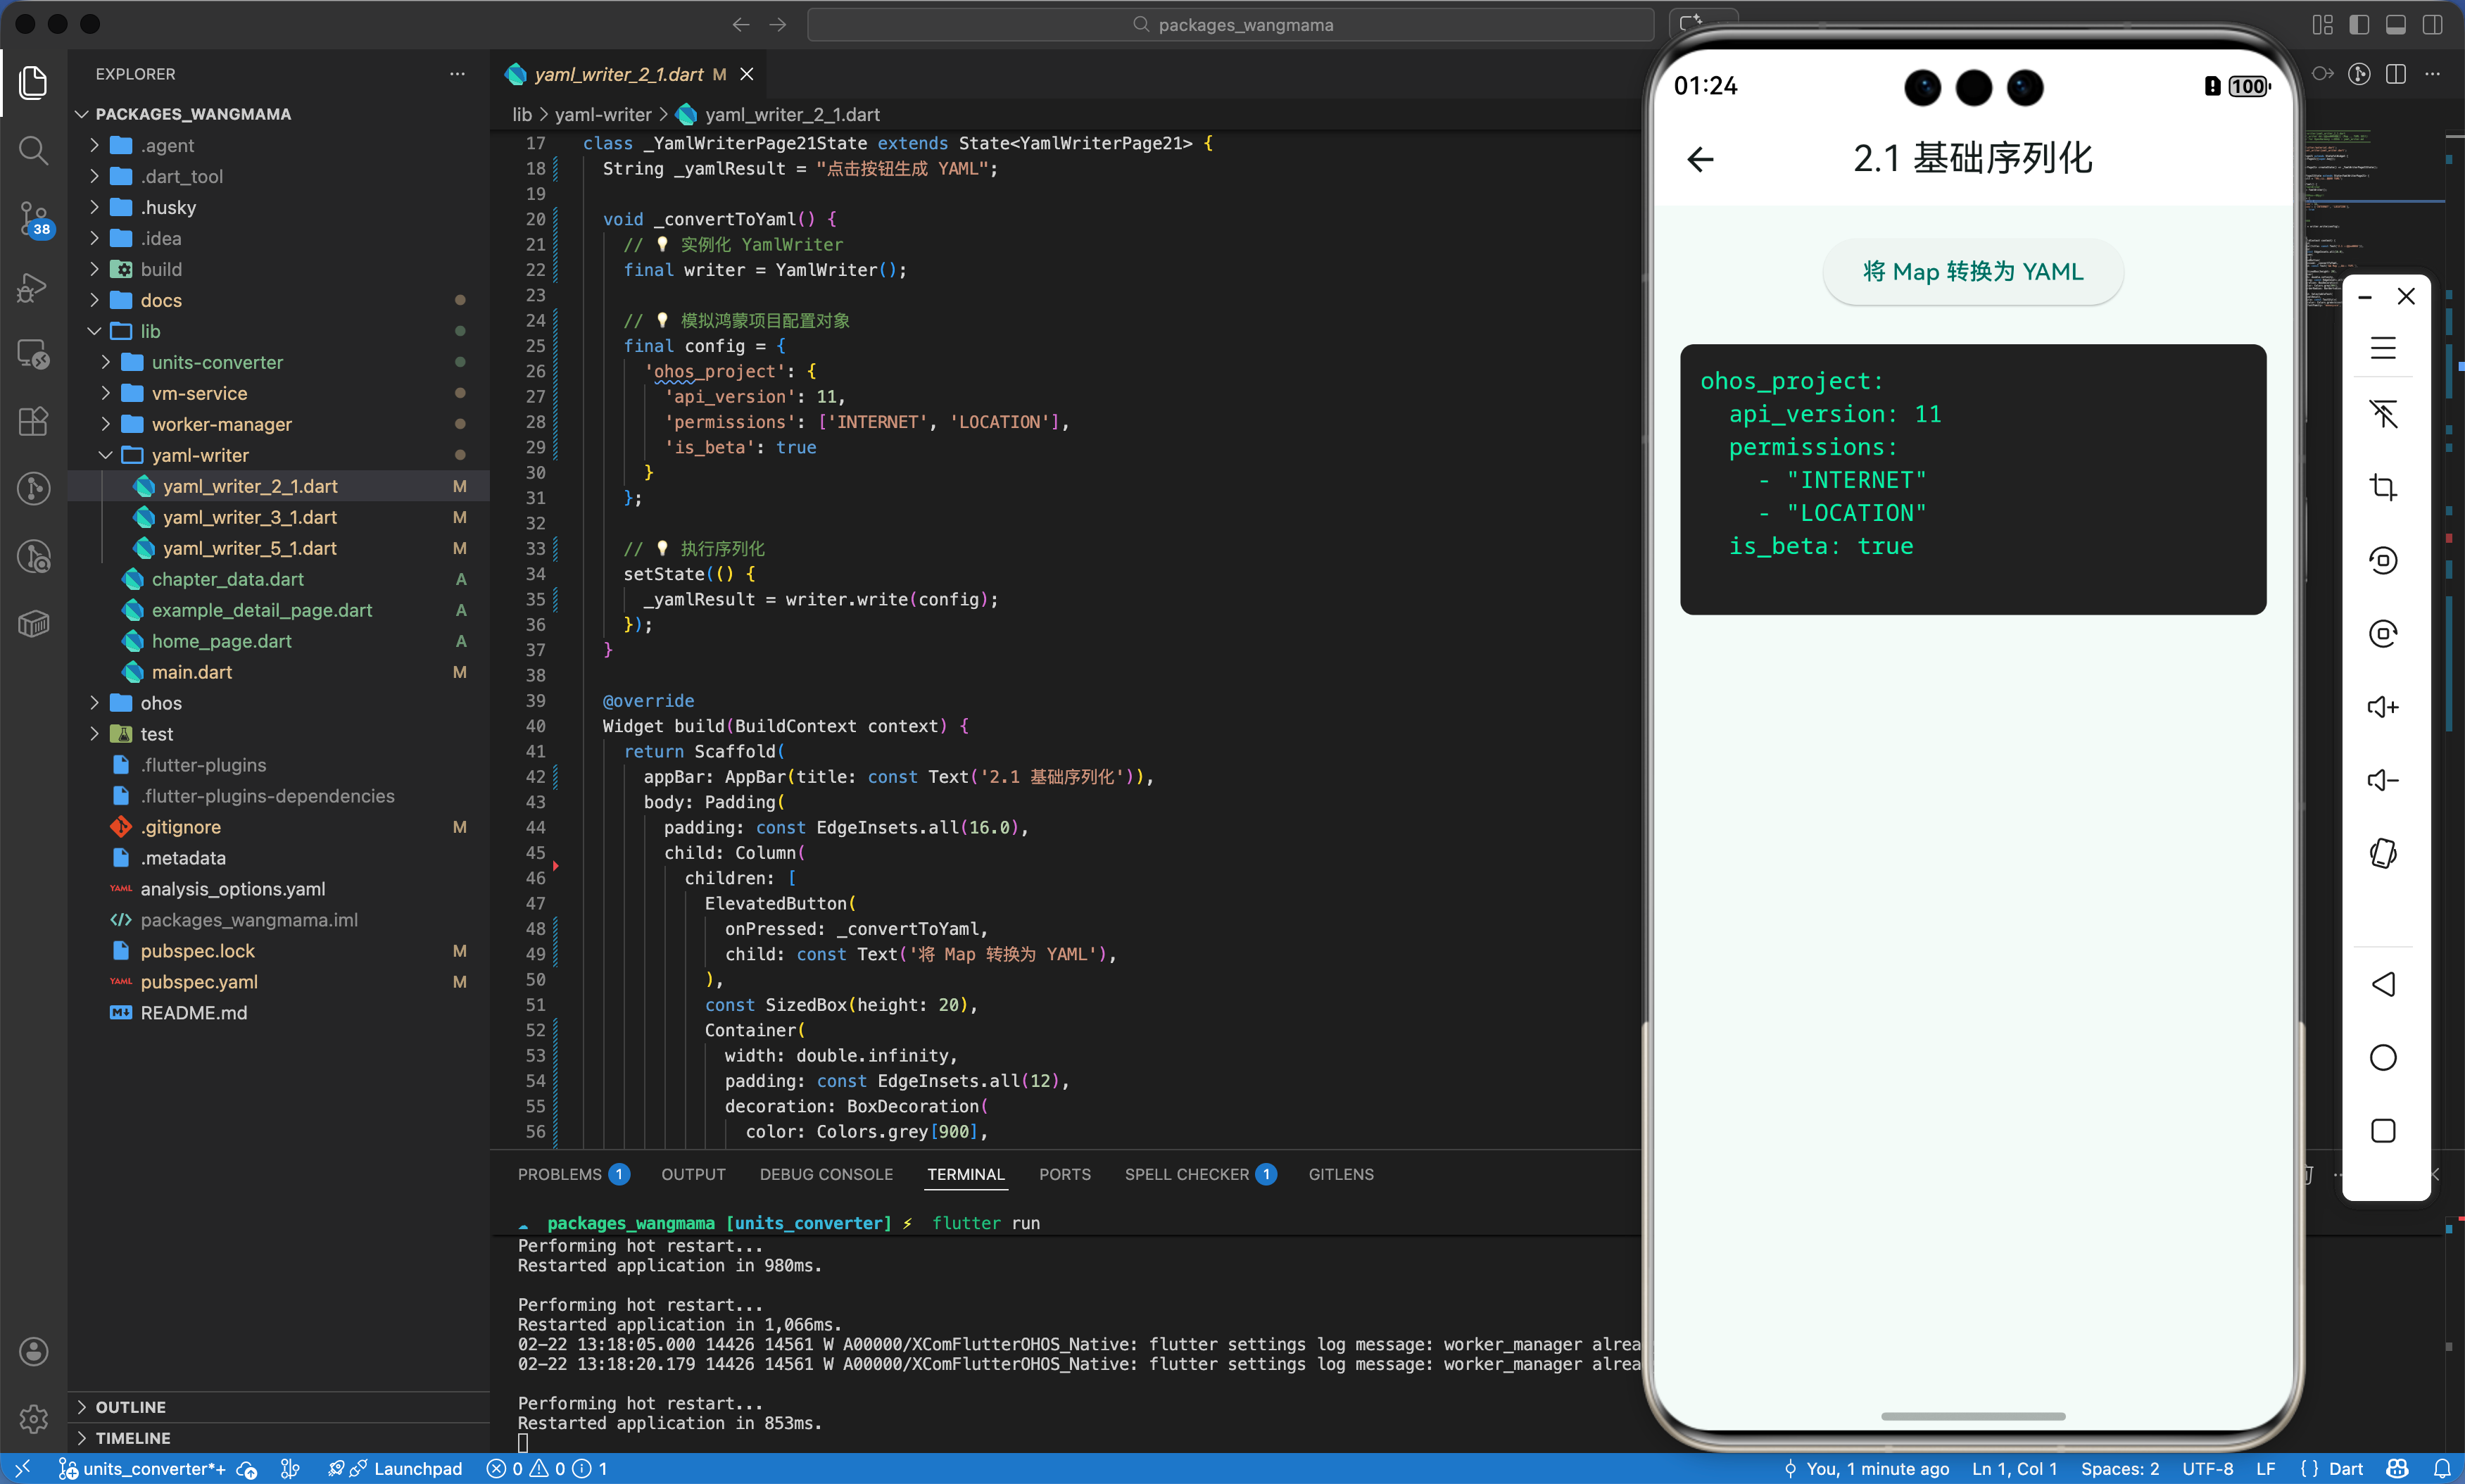Screen dimensions: 2465x1484
Task: Open the Run and Debug view
Action: pyautogui.click(x=33, y=287)
